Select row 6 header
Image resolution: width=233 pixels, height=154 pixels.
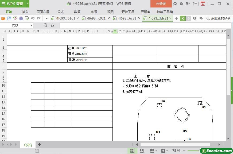pos(3,66)
